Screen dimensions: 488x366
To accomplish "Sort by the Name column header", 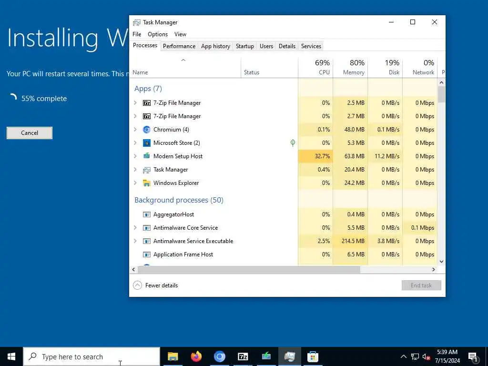I will (185, 67).
